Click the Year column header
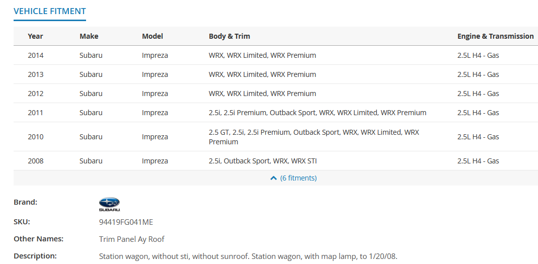The height and width of the screenshot is (264, 538). [35, 36]
